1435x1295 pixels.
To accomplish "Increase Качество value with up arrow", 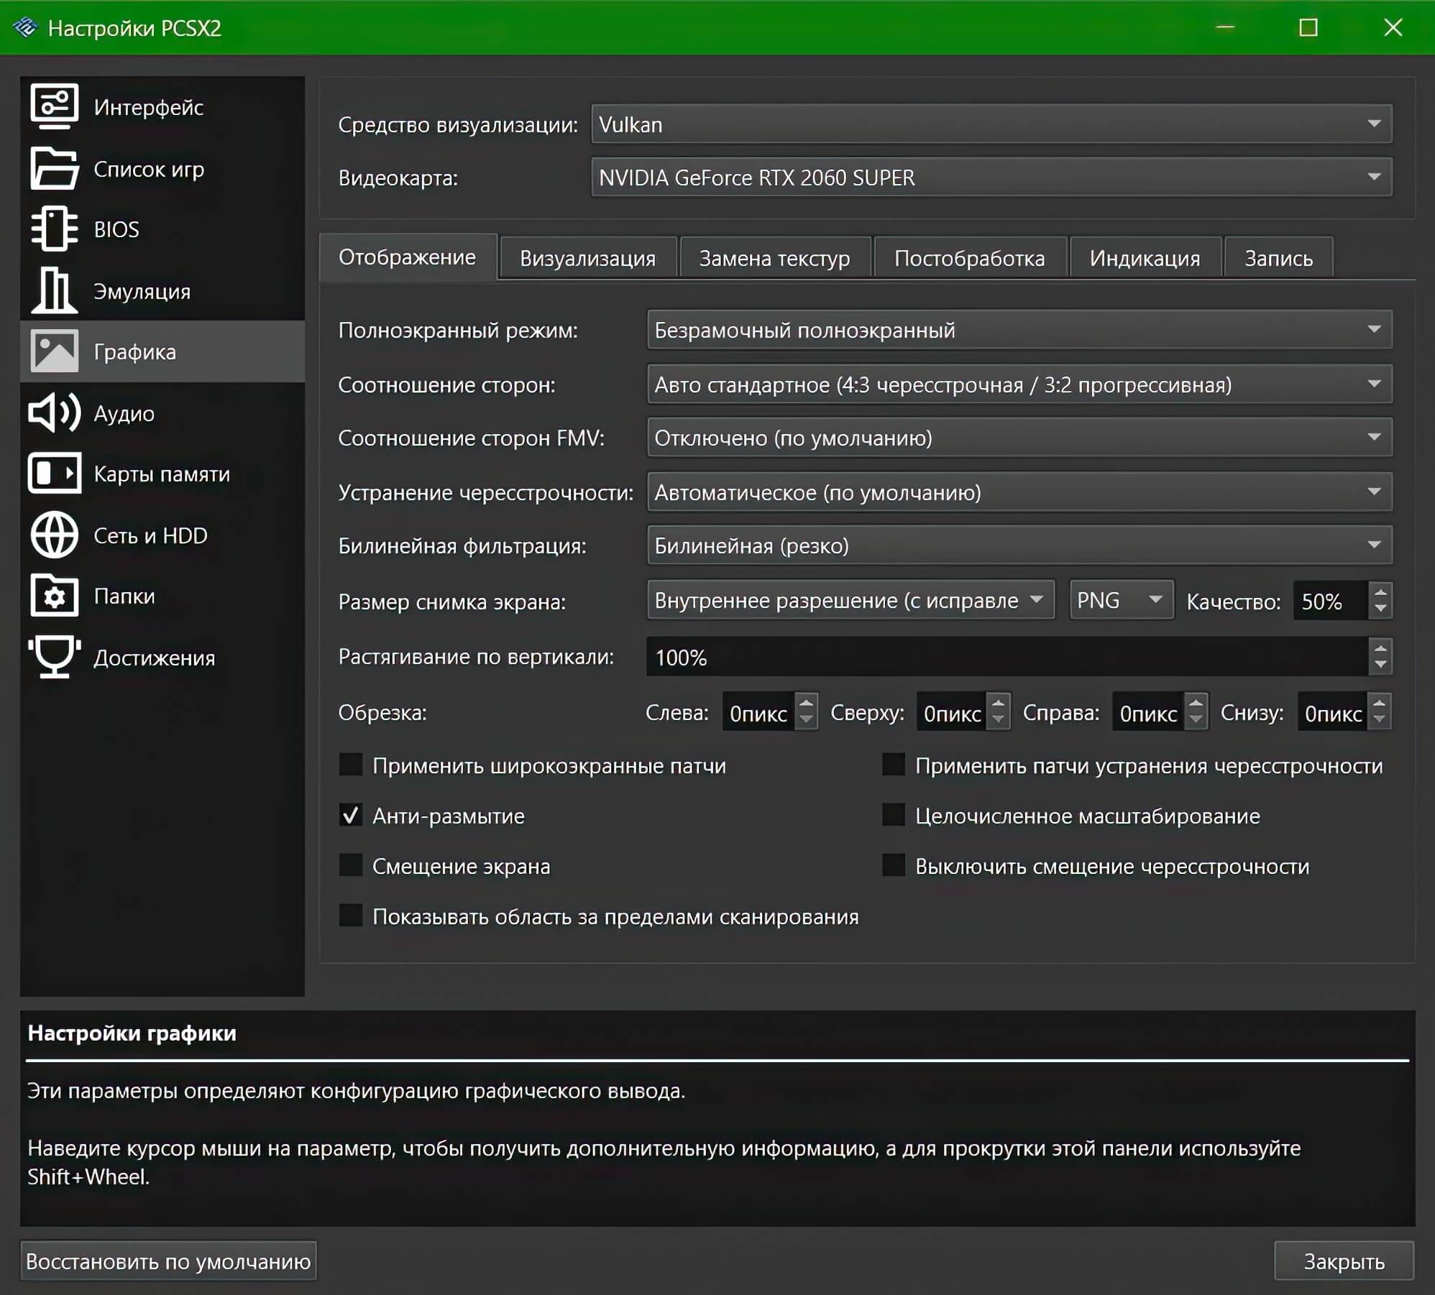I will pyautogui.click(x=1380, y=592).
